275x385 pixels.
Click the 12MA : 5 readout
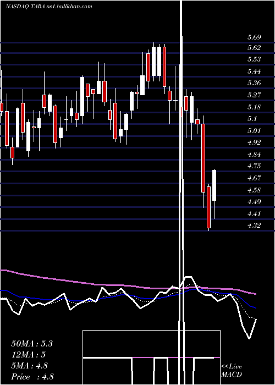(29, 355)
